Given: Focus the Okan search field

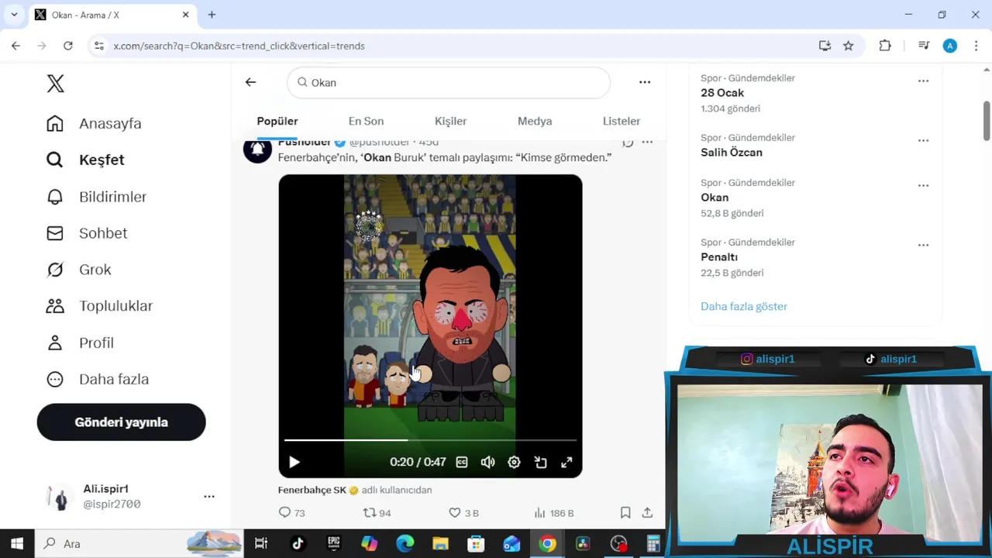Looking at the screenshot, I should pyautogui.click(x=448, y=82).
